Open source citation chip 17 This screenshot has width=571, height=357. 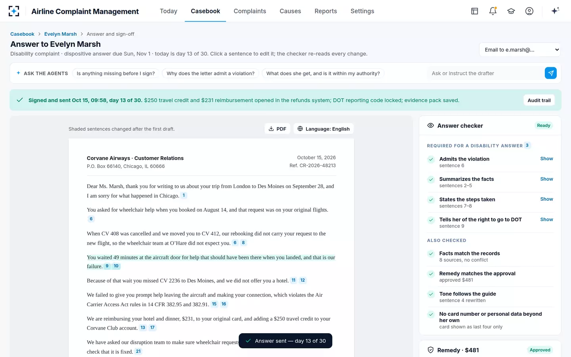[152, 328]
